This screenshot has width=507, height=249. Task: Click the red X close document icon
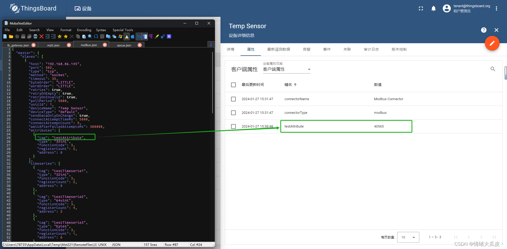[x=41, y=36]
